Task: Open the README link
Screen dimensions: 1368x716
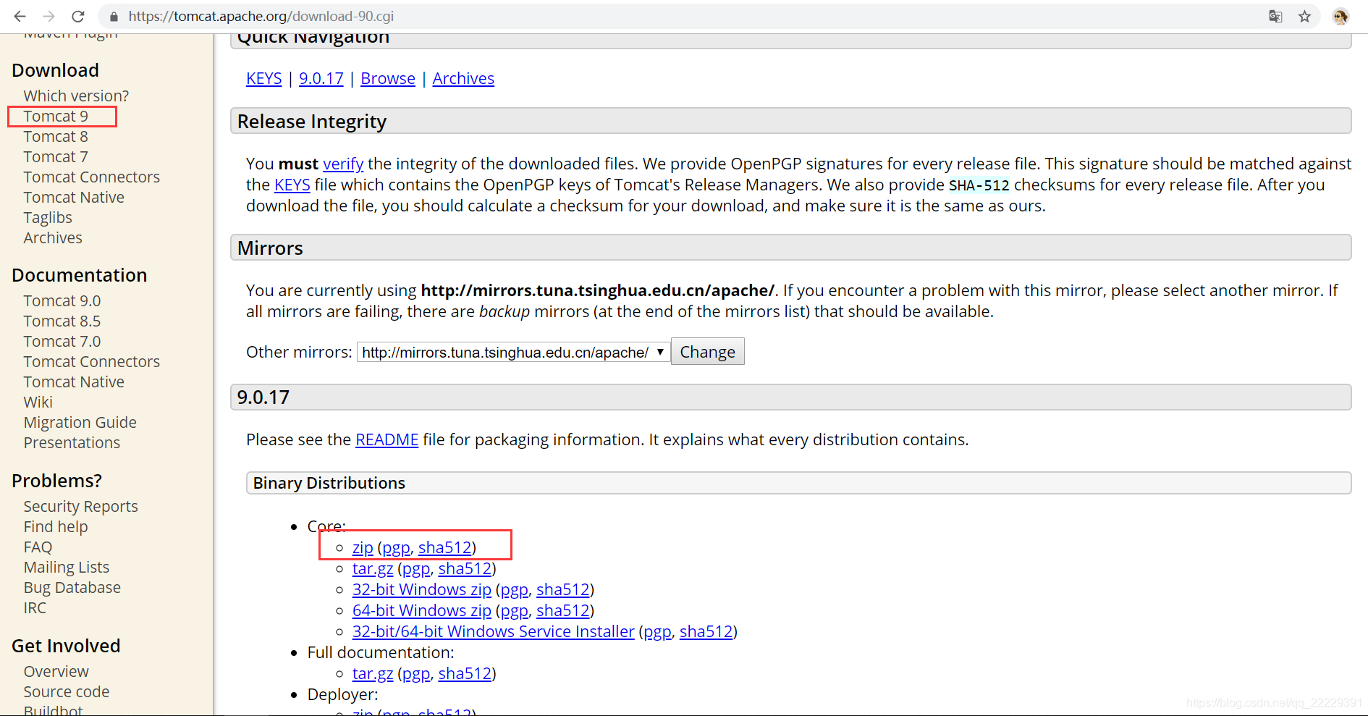Action: (387, 439)
